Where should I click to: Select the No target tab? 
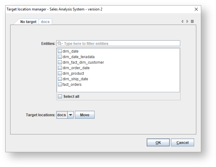coord(28,22)
